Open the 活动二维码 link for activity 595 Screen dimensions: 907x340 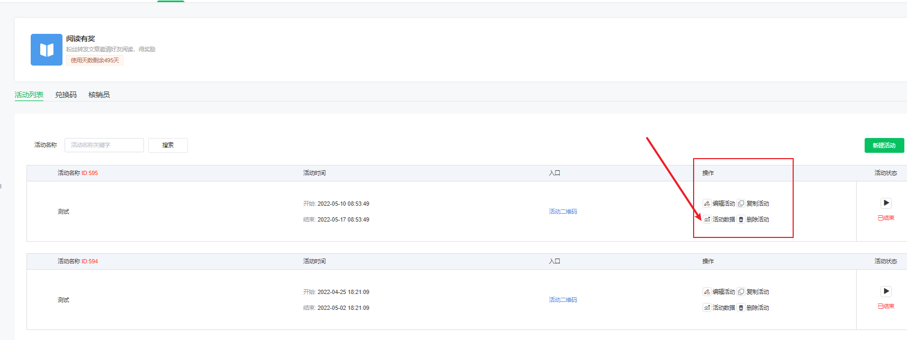pyautogui.click(x=563, y=212)
